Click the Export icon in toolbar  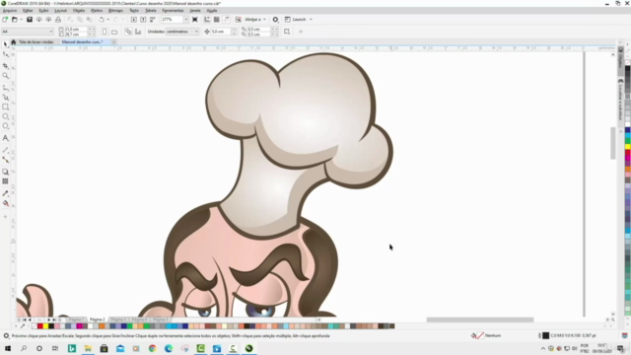(143, 20)
